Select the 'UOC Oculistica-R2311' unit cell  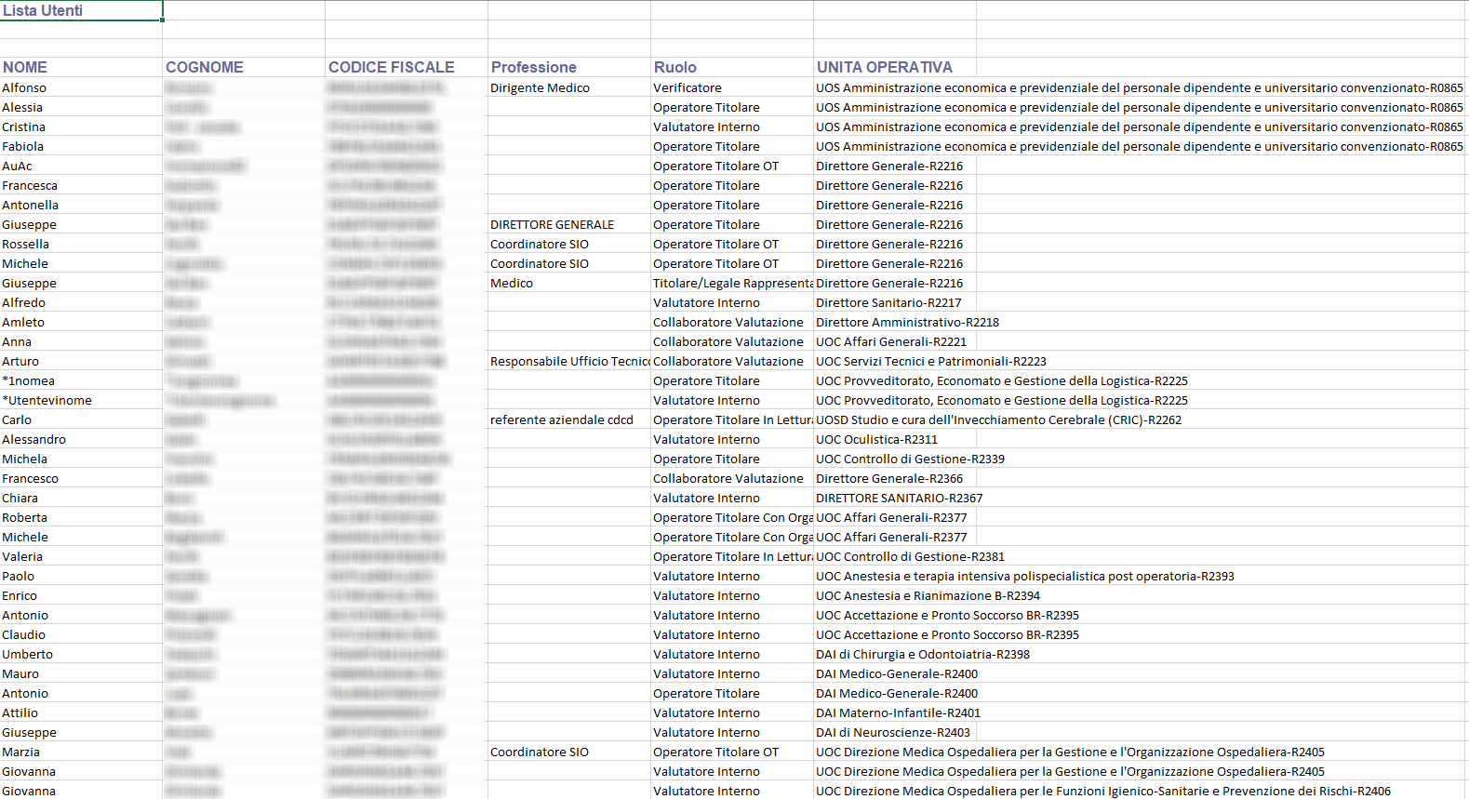tap(895, 439)
